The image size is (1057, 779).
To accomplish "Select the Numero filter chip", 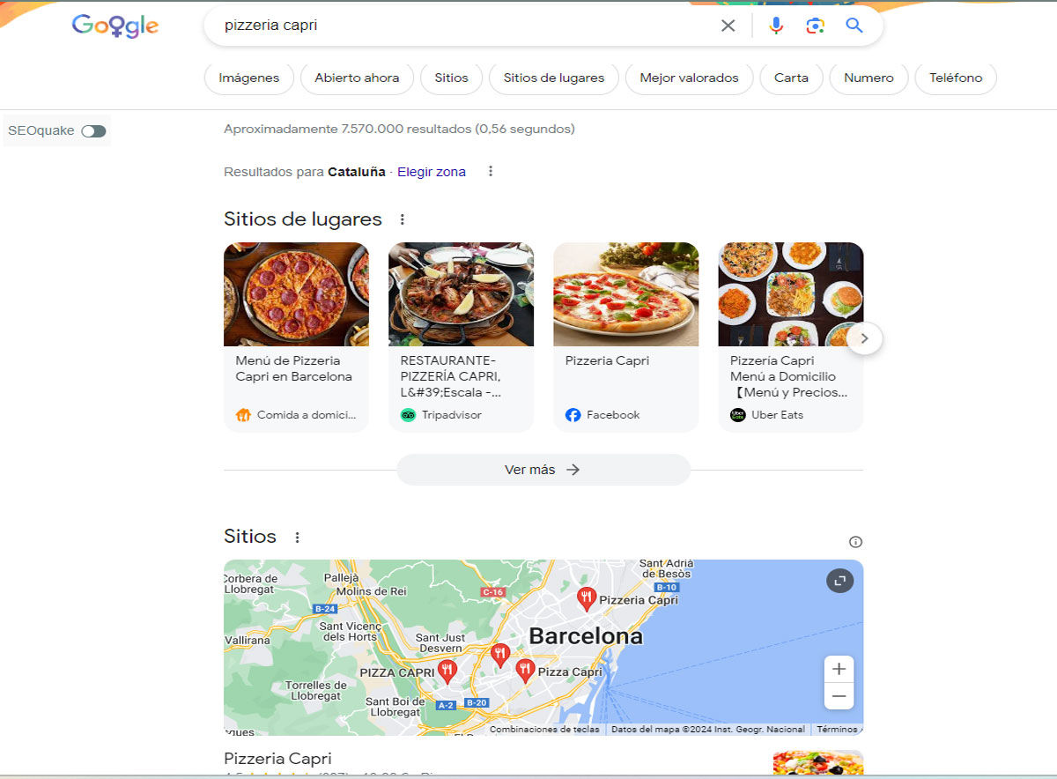I will 869,78.
